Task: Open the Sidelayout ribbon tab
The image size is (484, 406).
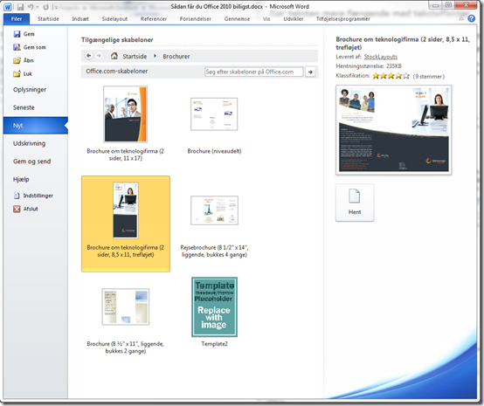Action: [x=114, y=19]
